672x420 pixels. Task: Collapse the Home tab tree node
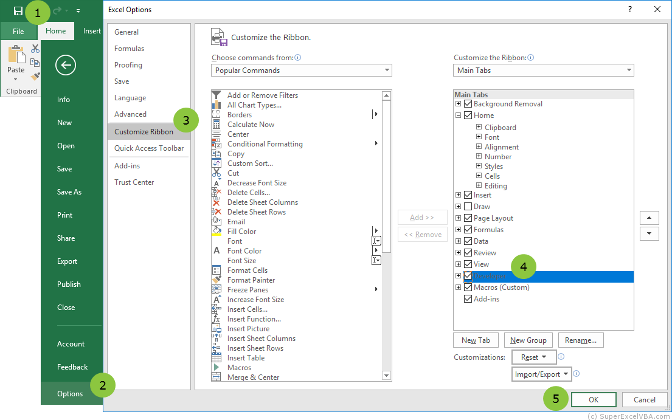458,115
